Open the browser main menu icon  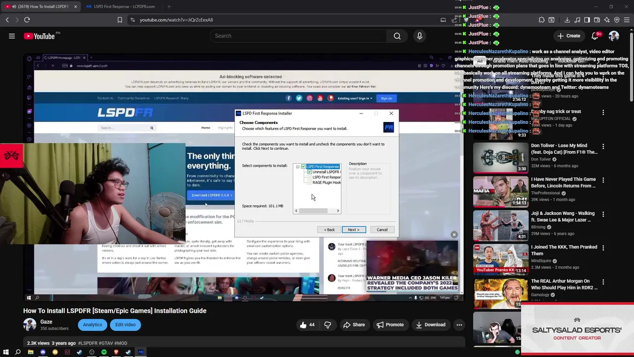[x=627, y=20]
